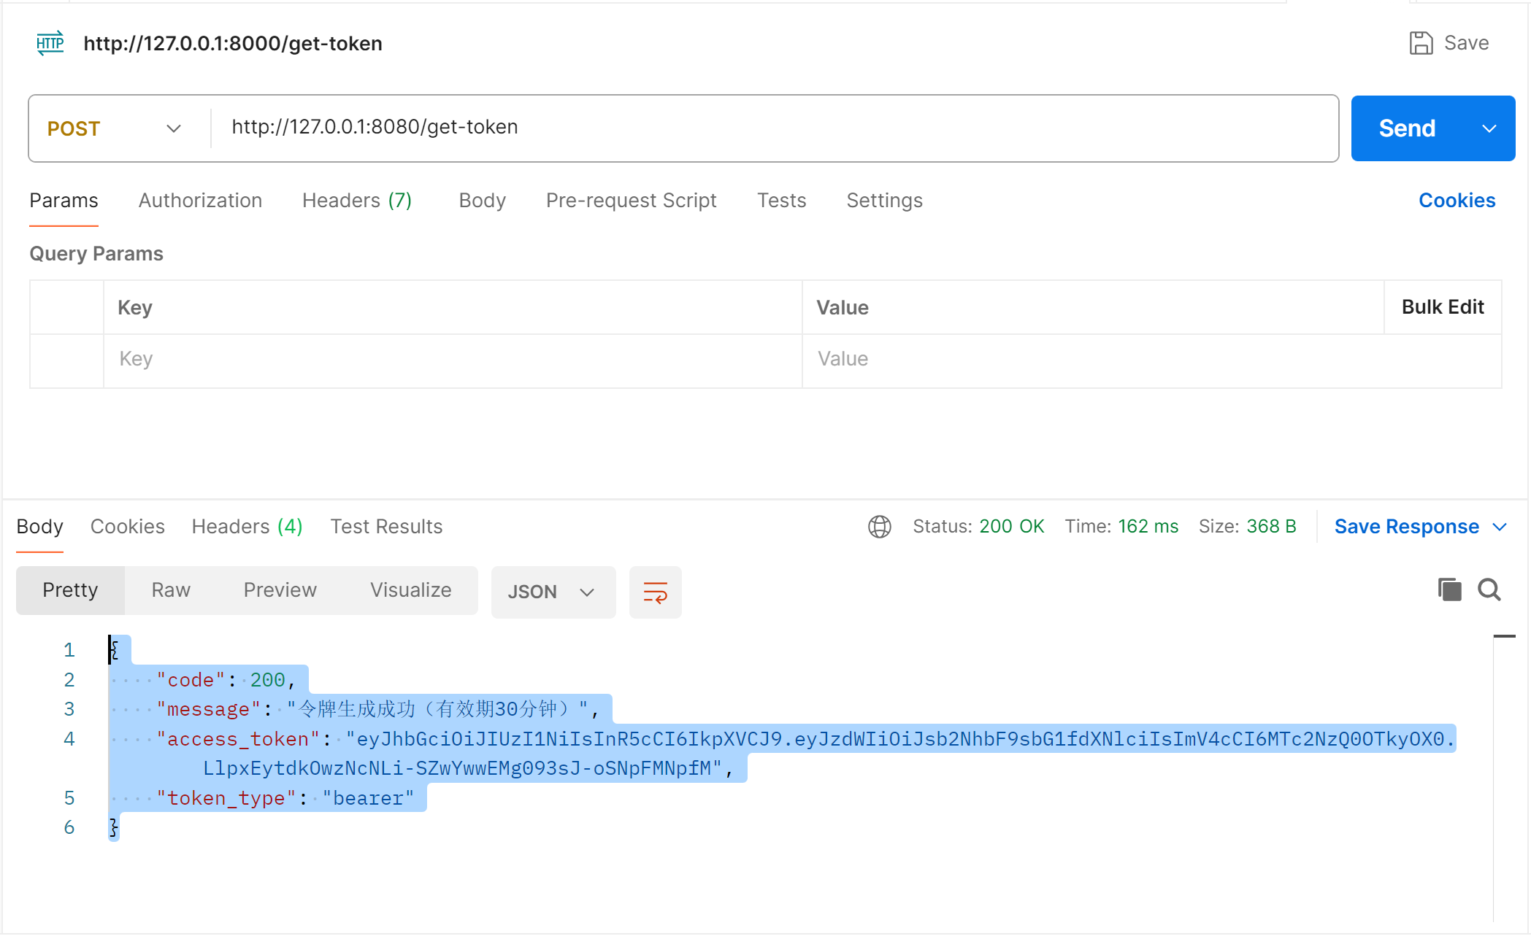1531x936 pixels.
Task: Click Bulk Edit for query params
Action: click(x=1442, y=306)
